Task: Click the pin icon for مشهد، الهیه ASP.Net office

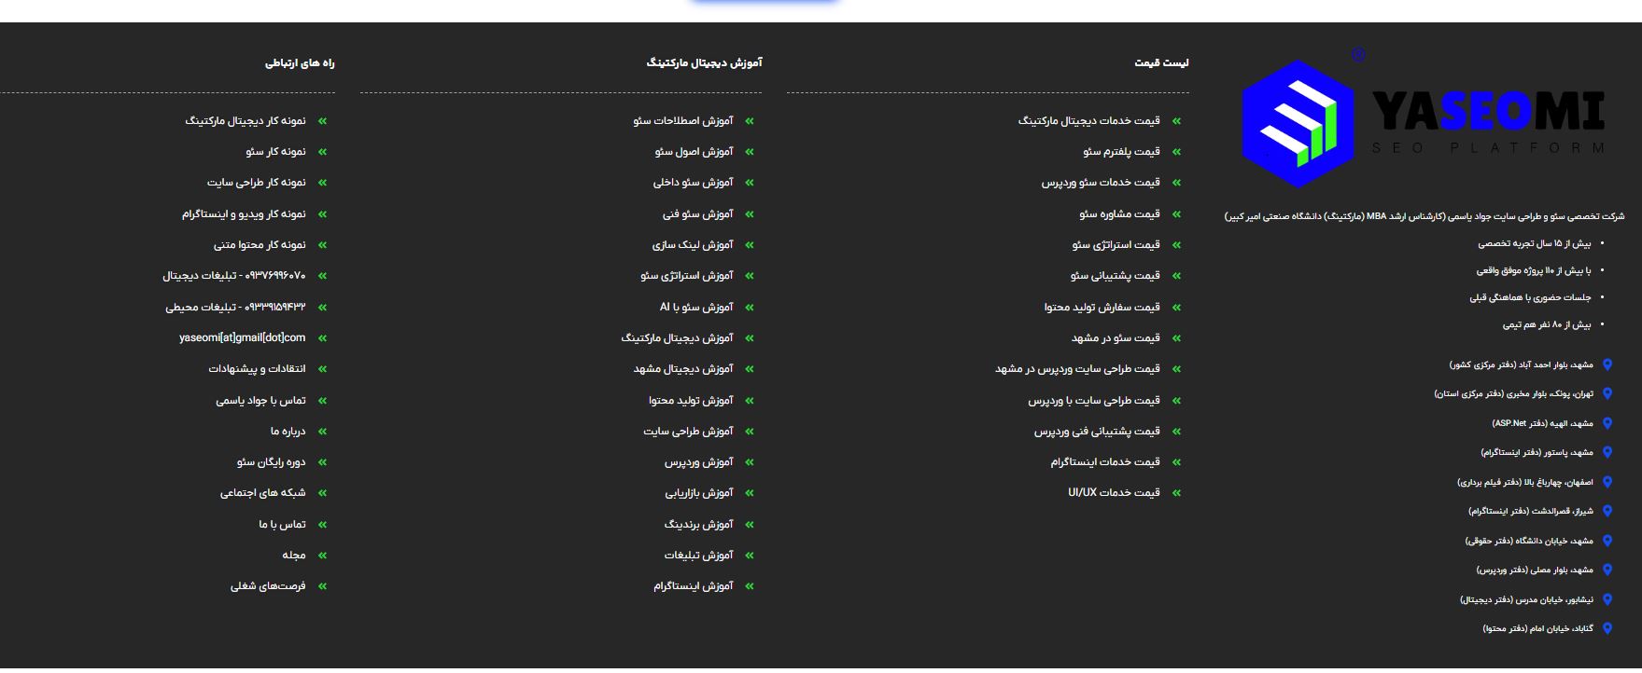Action: point(1607,423)
